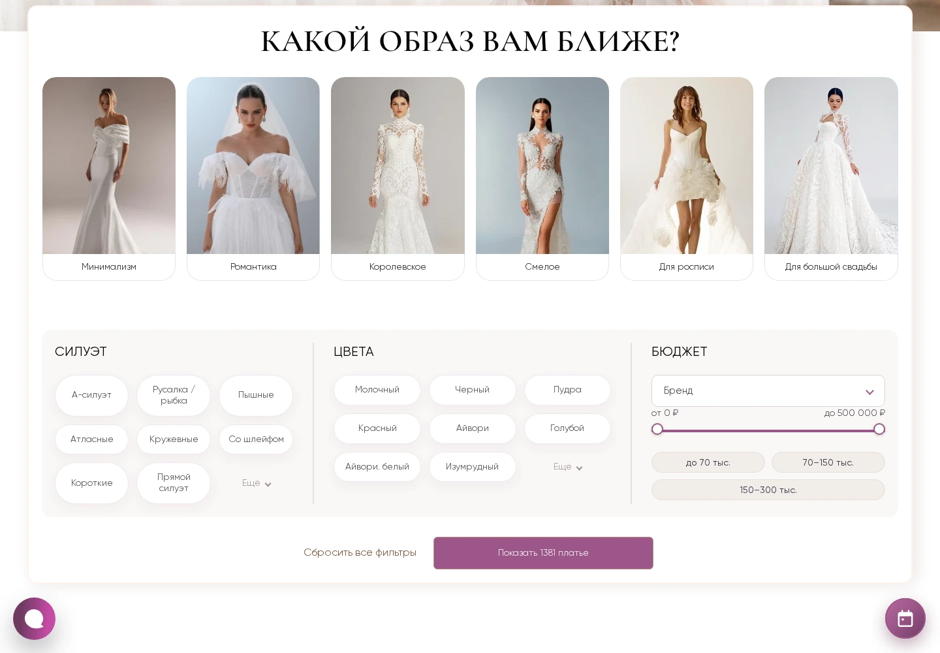Pick the Для росписи dress style card
Screen dimensions: 940x653
click(687, 179)
